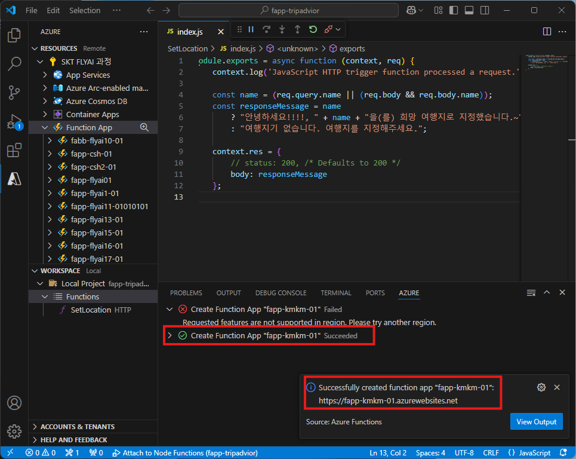The height and width of the screenshot is (459, 576).
Task: Open disconnect options dropdown arrow
Action: point(338,29)
